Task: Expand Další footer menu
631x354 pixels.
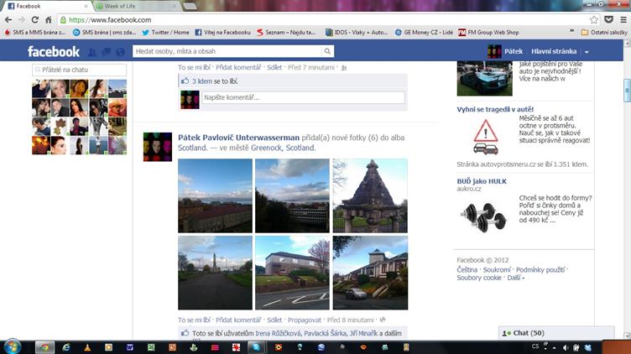Action: pos(515,278)
